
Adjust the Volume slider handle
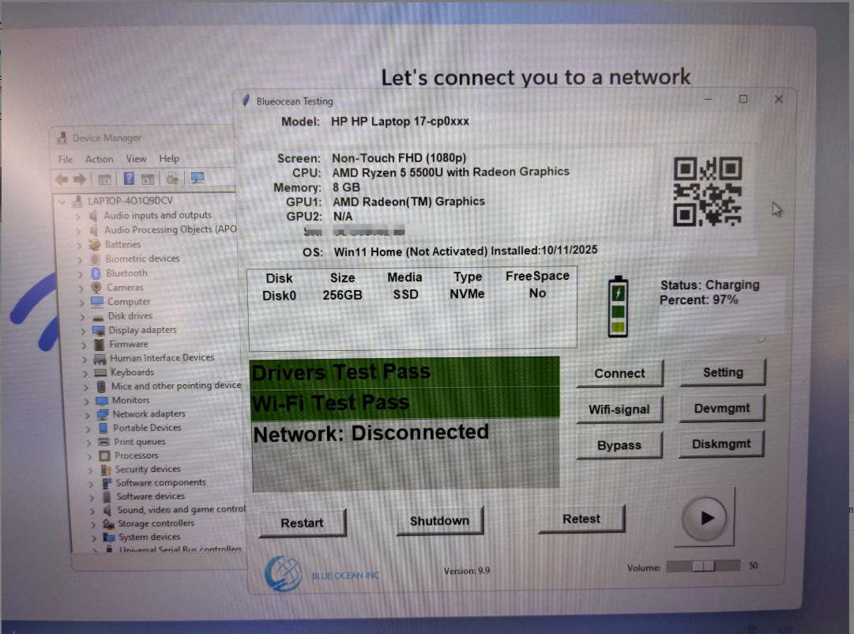703,566
